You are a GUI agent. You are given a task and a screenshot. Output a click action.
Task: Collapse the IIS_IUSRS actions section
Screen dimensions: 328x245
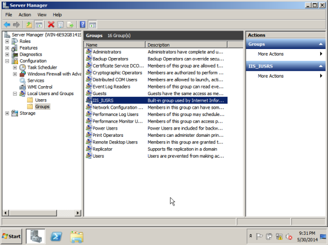pos(321,66)
